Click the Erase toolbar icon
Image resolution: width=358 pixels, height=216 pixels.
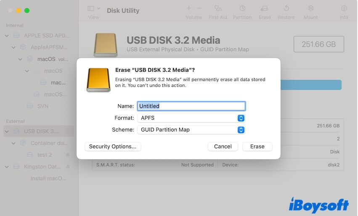click(265, 8)
